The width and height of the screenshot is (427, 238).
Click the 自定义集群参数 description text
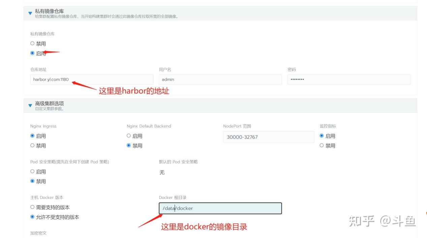click(50, 109)
